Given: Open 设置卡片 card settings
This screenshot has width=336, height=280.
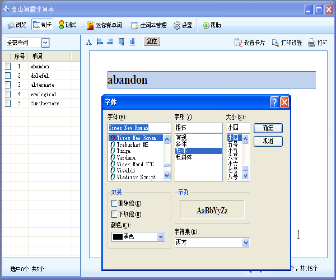Looking at the screenshot, I should point(250,43).
